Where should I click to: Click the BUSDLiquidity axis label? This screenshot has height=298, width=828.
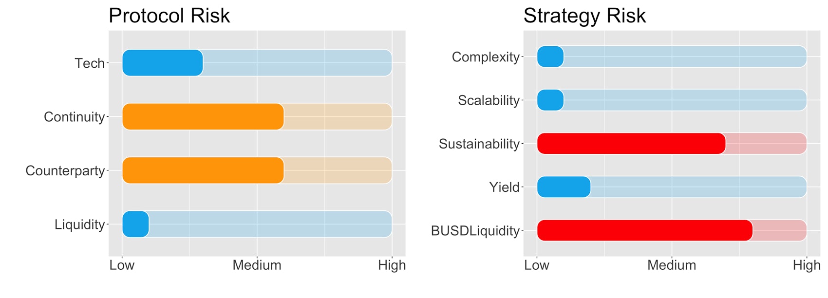coord(475,231)
